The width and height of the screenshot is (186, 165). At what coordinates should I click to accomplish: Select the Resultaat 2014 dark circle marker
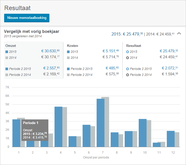tap(128, 58)
